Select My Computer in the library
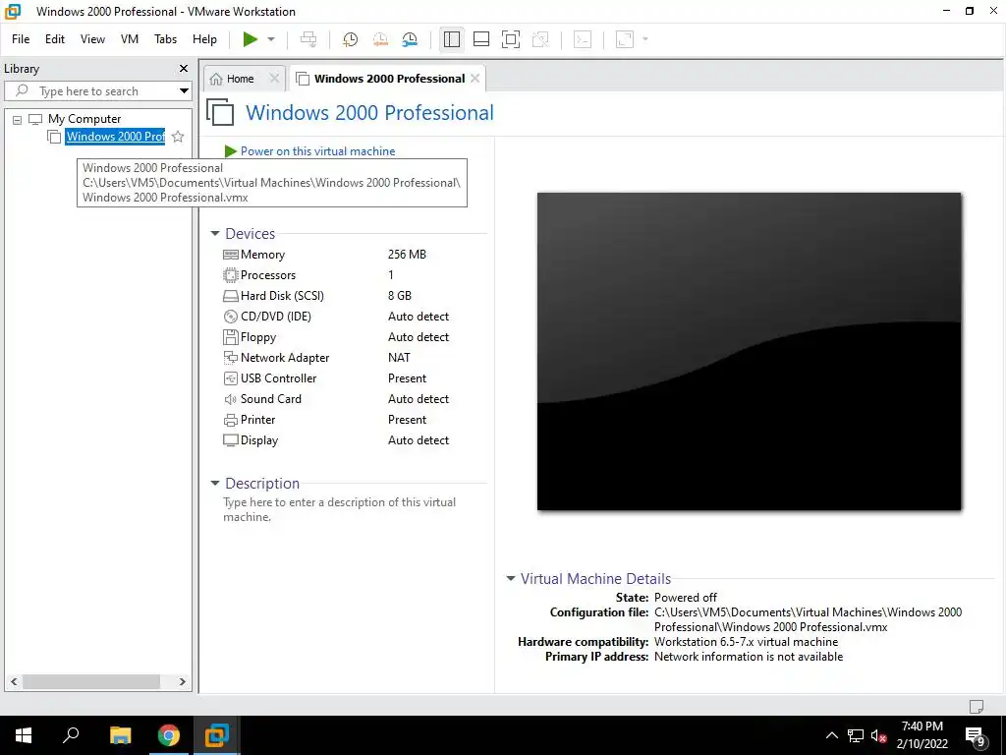 pyautogui.click(x=84, y=119)
